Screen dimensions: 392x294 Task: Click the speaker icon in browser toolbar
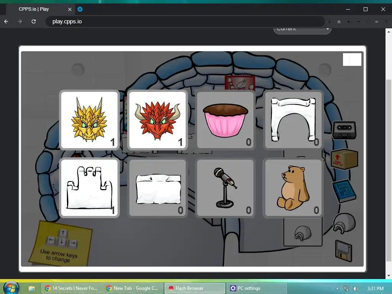[377, 22]
